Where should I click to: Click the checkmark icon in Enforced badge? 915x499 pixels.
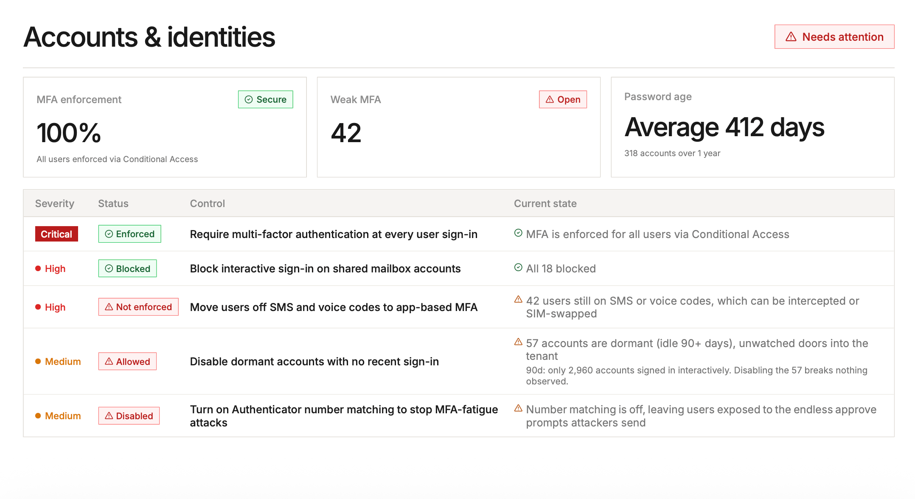(109, 234)
